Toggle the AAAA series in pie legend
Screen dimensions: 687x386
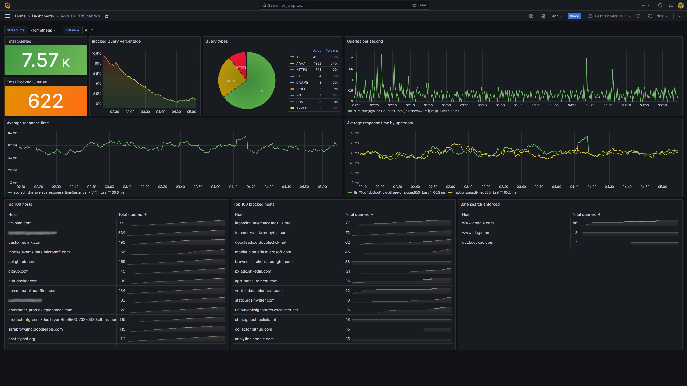click(x=301, y=64)
